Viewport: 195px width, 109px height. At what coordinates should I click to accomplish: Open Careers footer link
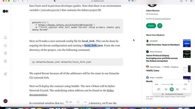(167, 97)
